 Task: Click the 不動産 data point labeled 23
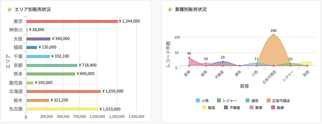tap(223, 61)
